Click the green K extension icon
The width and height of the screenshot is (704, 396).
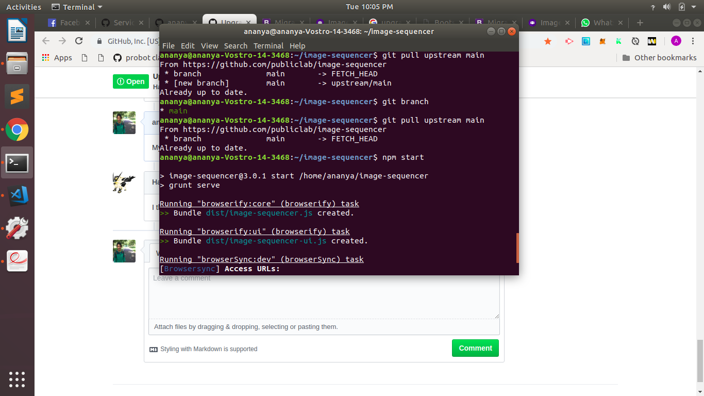coord(619,41)
